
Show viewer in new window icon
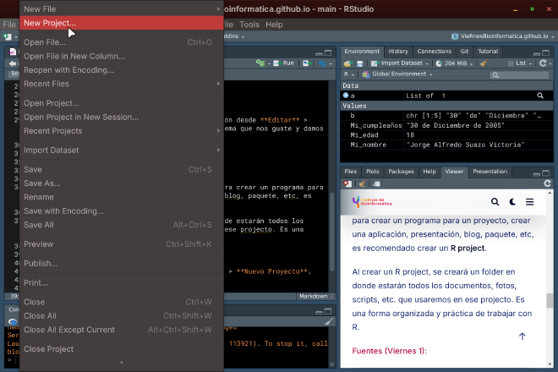376,183
